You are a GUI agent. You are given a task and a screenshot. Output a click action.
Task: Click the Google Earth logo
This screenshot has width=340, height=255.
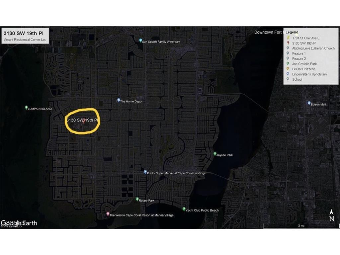[x=19, y=223]
